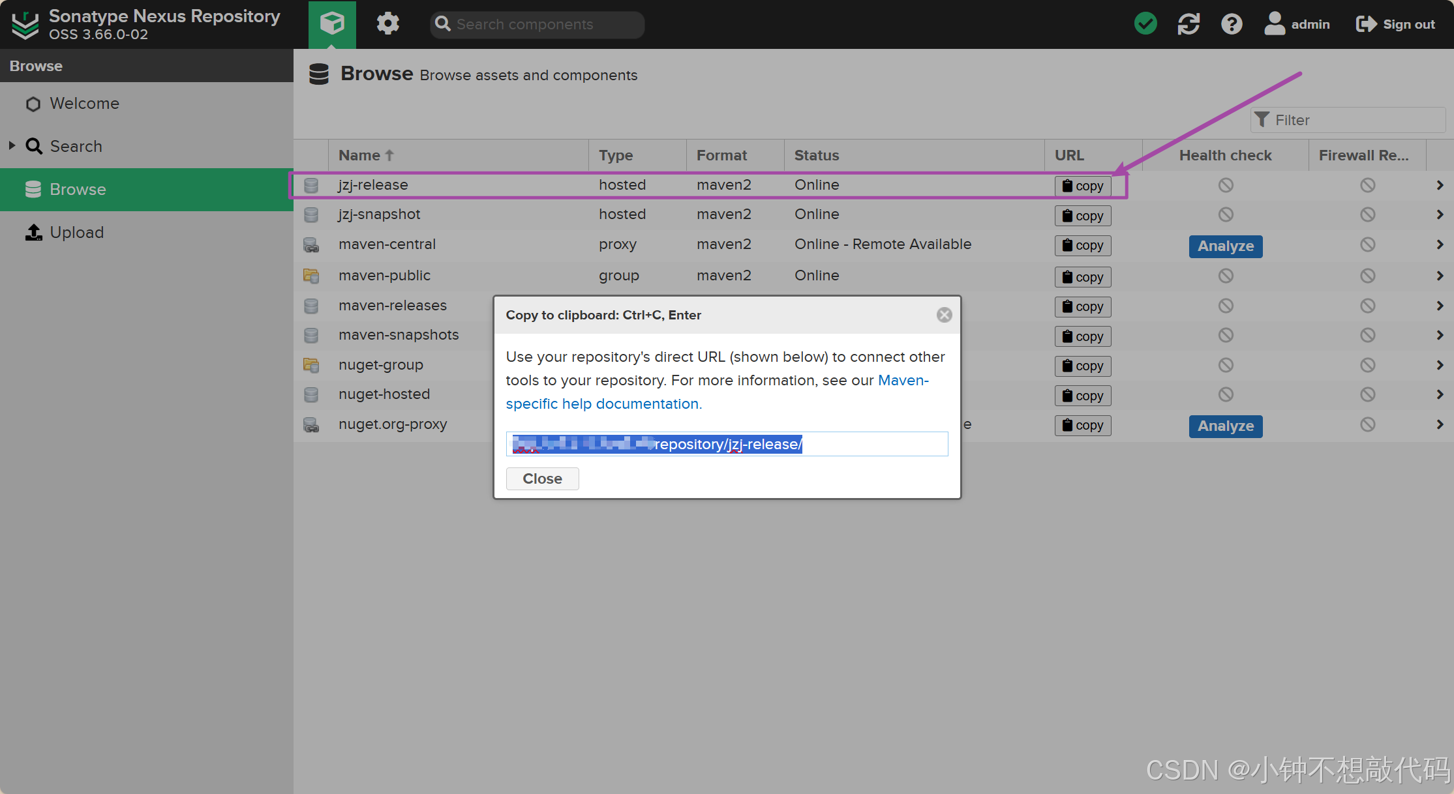
Task: Open jzj-release row chevron
Action: tap(1440, 185)
